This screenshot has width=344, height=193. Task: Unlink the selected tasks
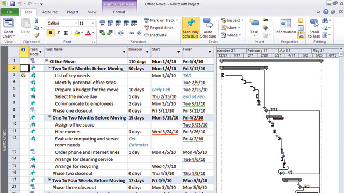coord(139,33)
